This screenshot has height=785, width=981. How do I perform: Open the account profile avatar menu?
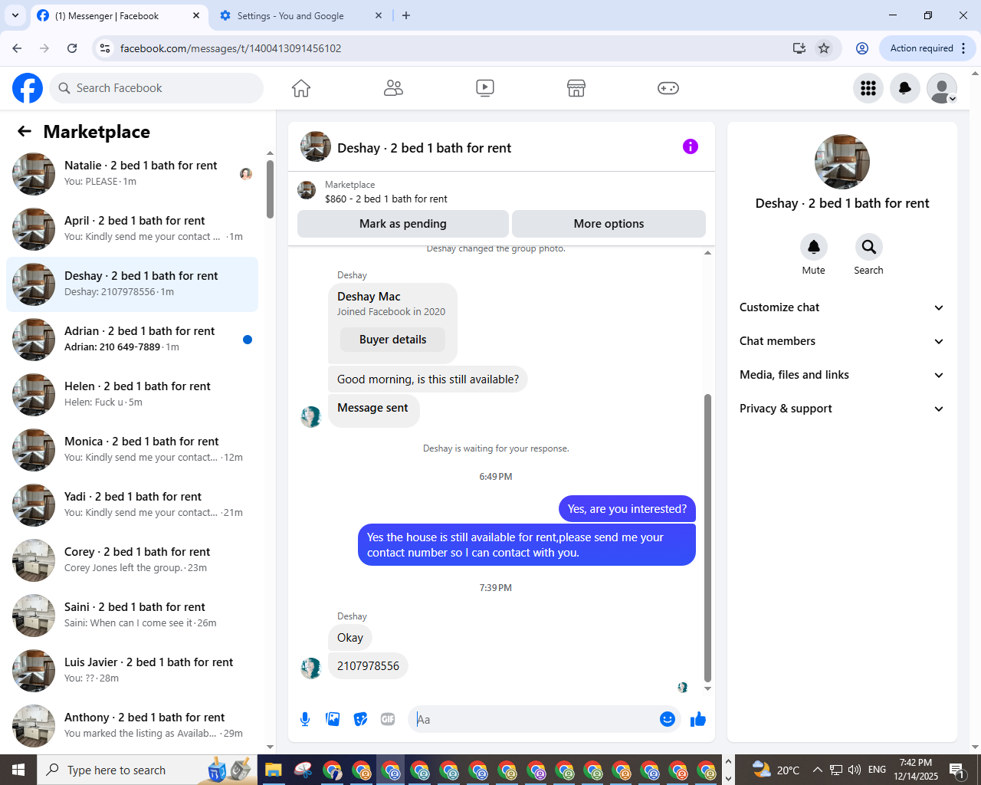tap(942, 88)
